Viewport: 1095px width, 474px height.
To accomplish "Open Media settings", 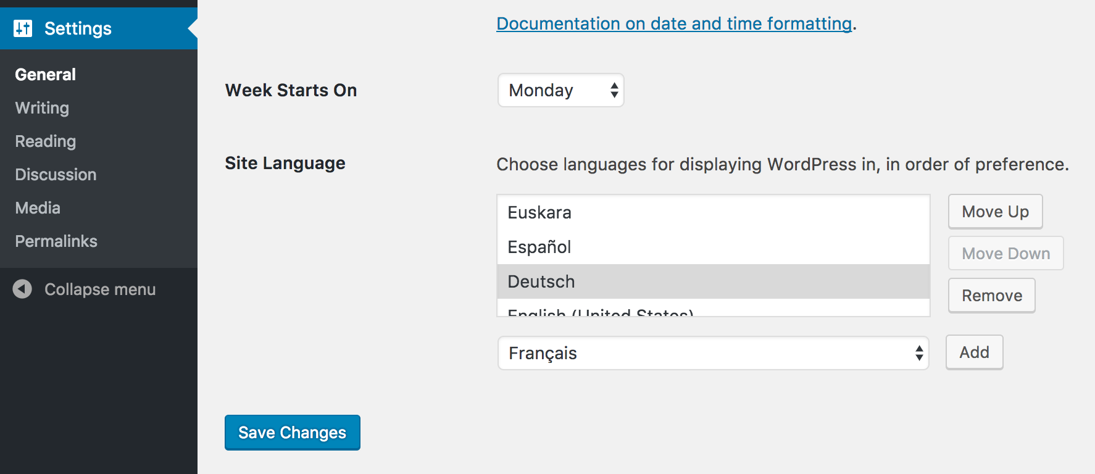I will coord(38,208).
